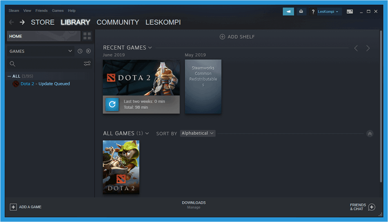Go to previous recent games page
Screen dimensions: 388x222
[x=356, y=48]
